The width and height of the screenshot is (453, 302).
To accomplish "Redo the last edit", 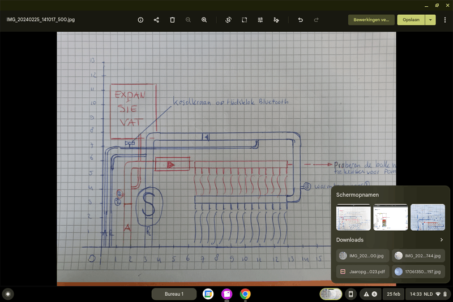I will pos(317,20).
